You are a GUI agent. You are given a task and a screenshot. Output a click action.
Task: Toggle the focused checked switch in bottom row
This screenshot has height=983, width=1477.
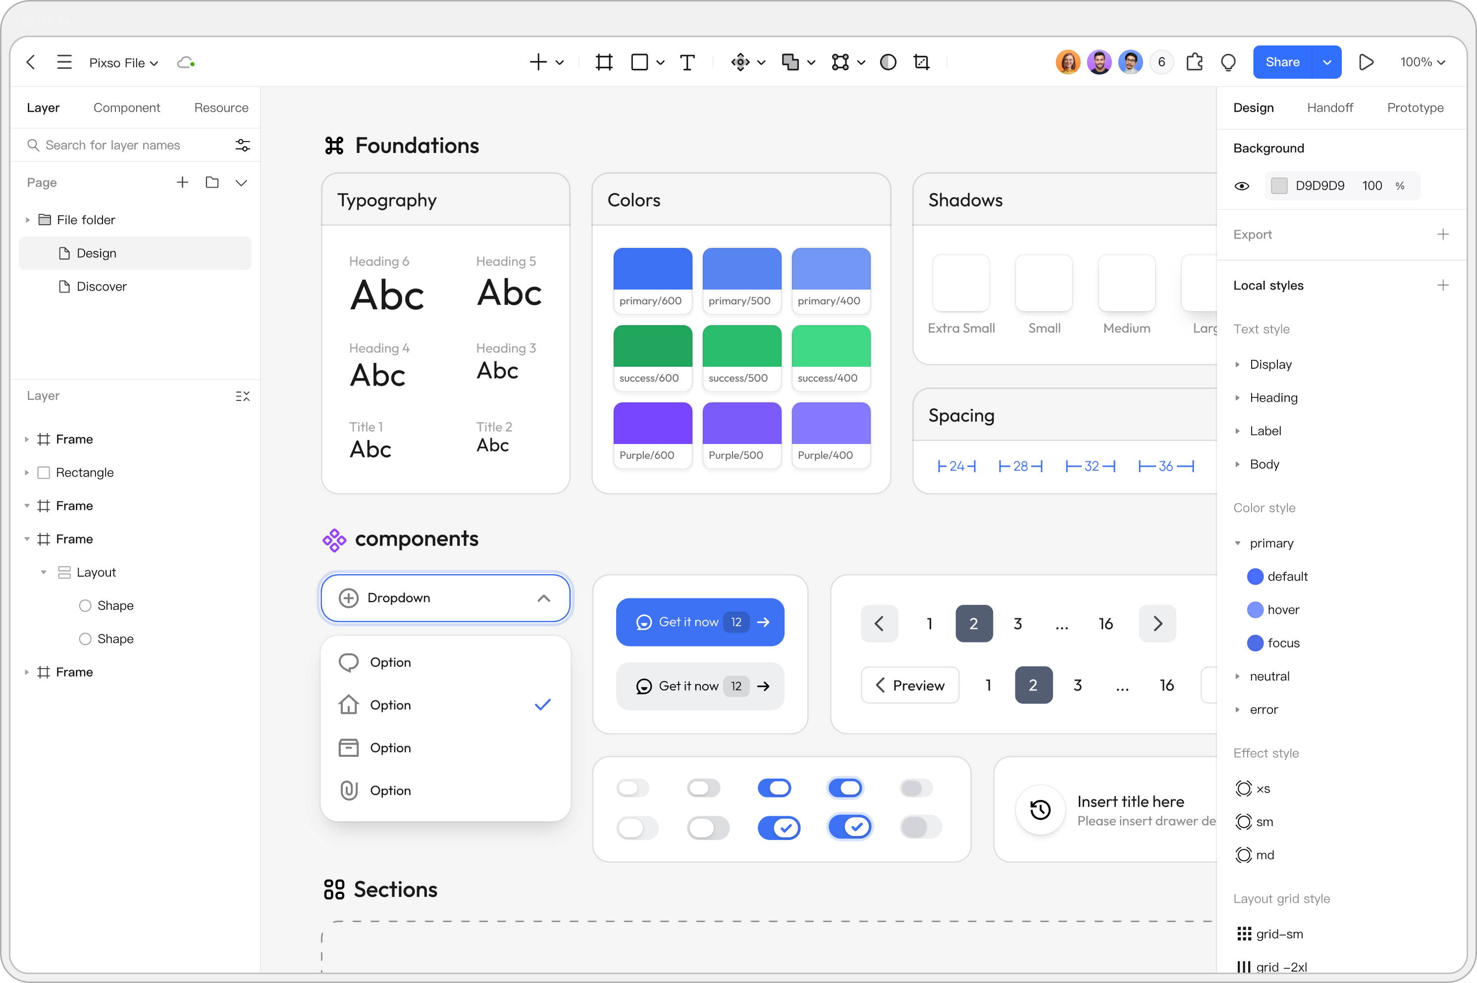(x=850, y=828)
